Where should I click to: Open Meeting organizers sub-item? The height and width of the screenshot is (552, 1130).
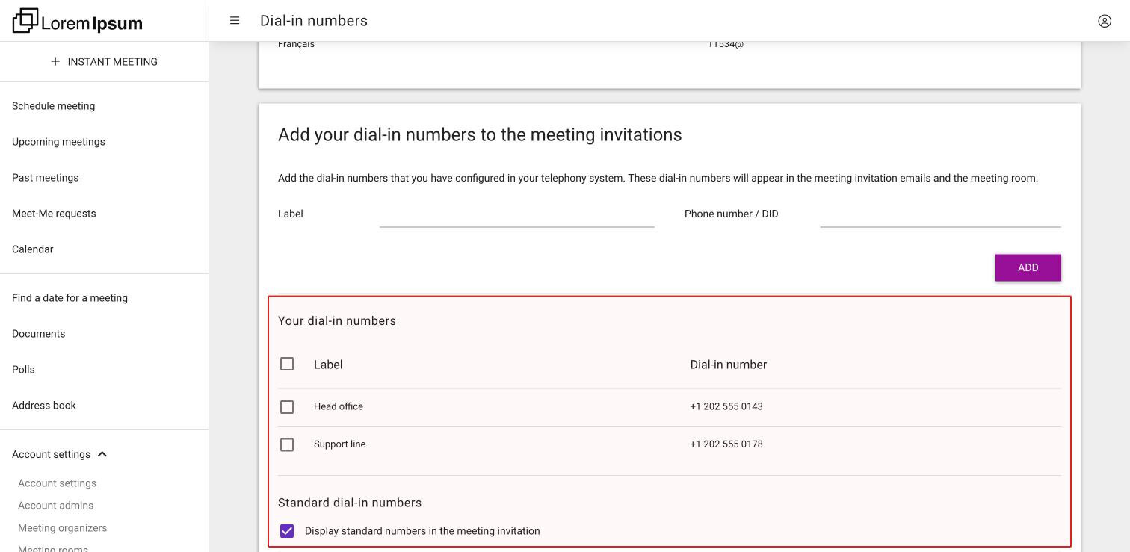coord(63,528)
